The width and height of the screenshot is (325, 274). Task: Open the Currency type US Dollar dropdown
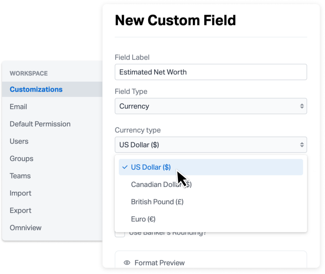pyautogui.click(x=211, y=145)
